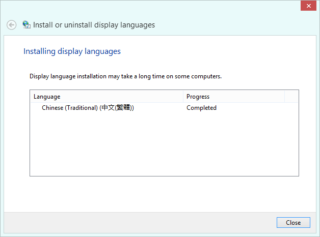Go back using the circular arrow
320x237 pixels.
point(11,25)
